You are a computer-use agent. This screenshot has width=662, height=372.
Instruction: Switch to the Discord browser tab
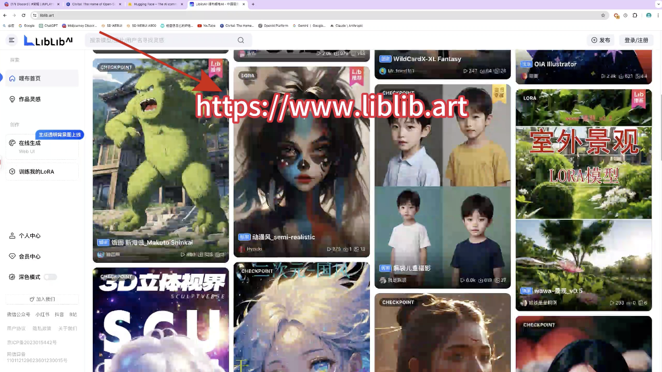32,4
